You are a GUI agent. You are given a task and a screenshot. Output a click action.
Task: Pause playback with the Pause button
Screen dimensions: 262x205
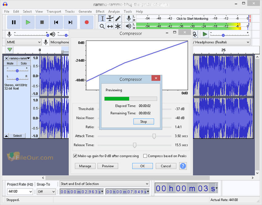14,22
